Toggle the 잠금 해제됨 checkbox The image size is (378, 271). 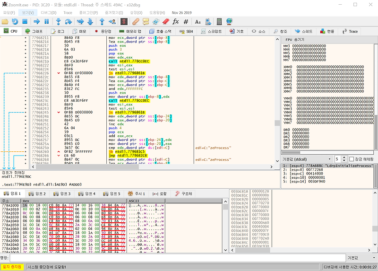point(351,159)
